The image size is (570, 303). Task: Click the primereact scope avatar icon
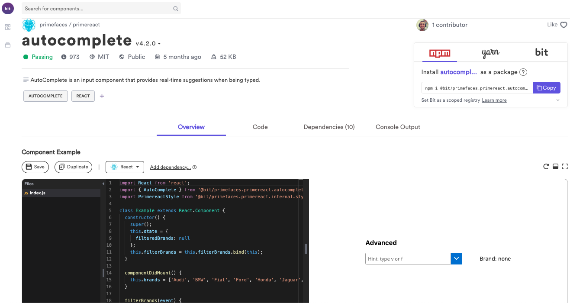tap(29, 25)
